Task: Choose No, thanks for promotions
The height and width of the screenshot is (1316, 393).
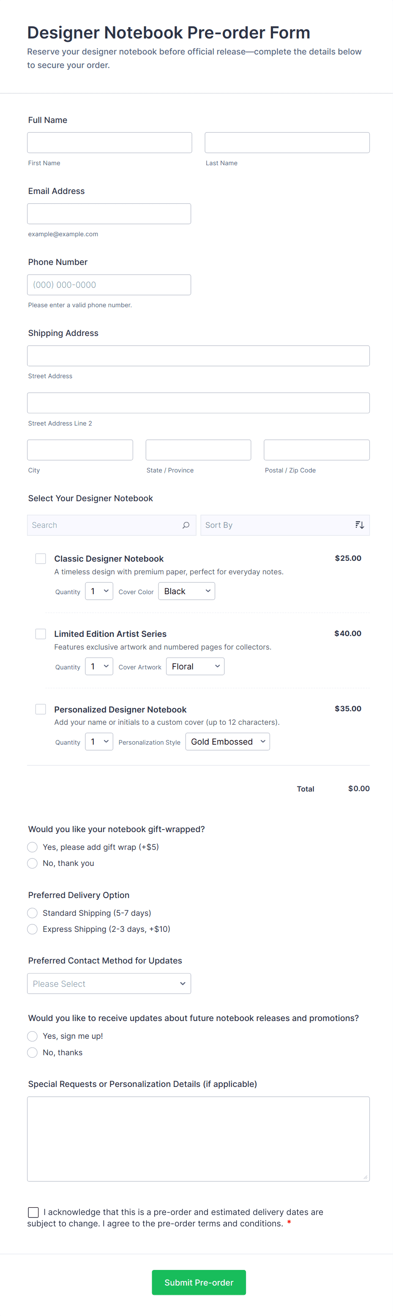Action: click(x=33, y=1052)
